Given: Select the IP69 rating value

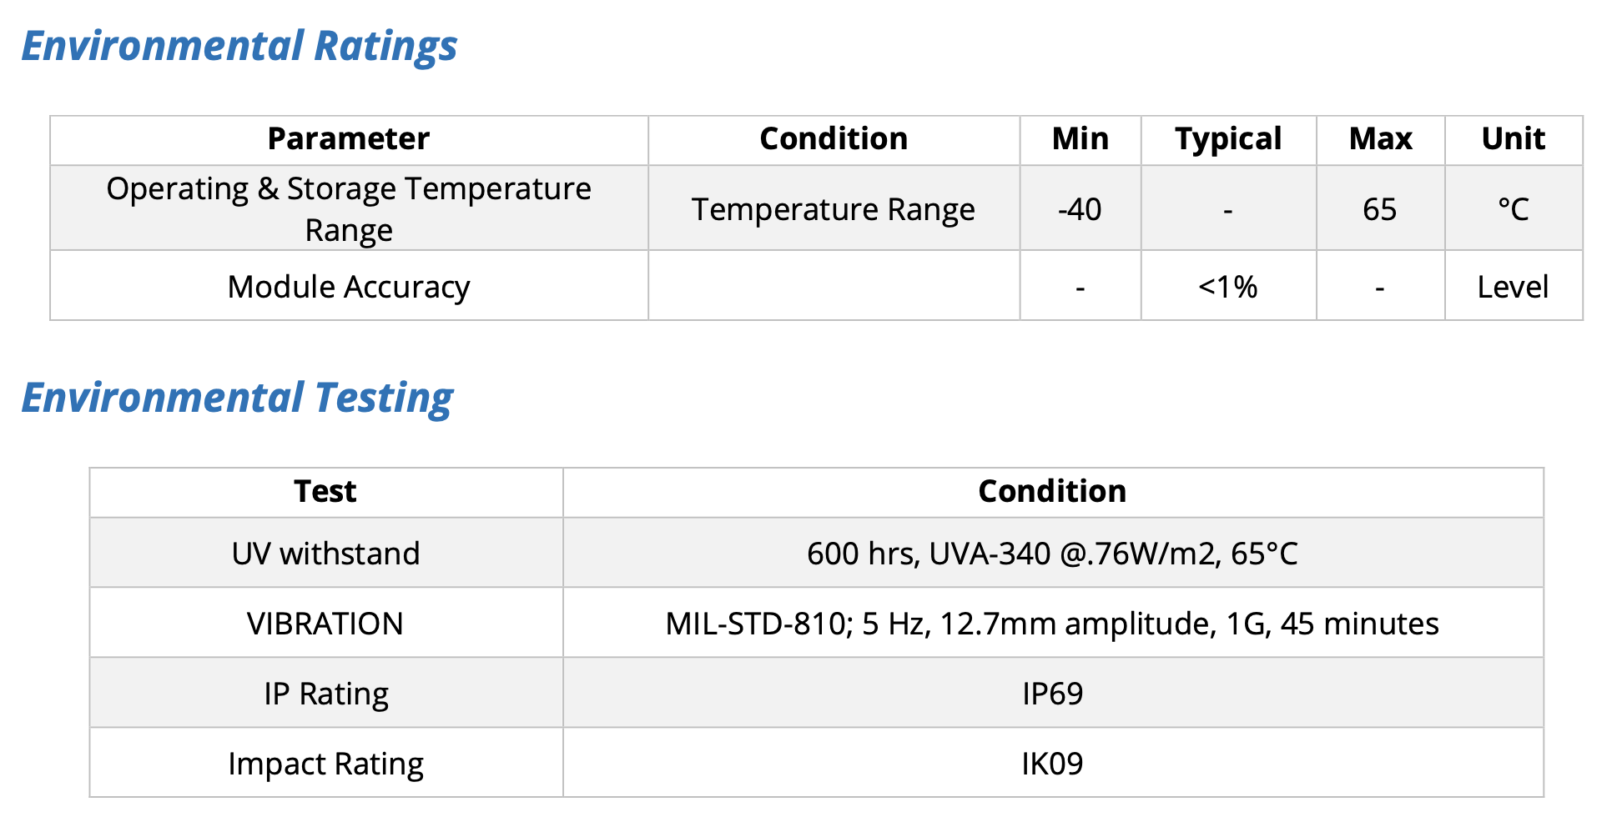Looking at the screenshot, I should tap(1052, 694).
